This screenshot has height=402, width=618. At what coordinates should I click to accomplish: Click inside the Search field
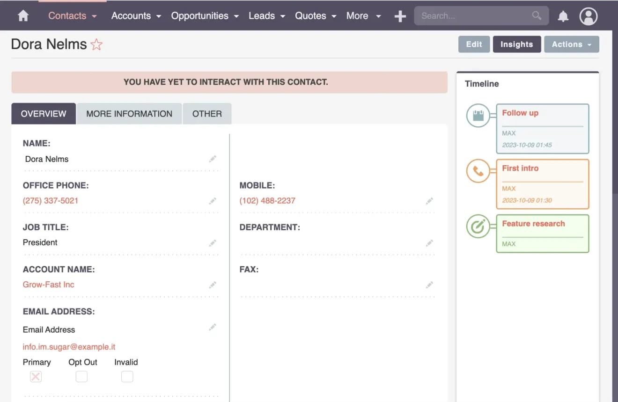coord(473,15)
